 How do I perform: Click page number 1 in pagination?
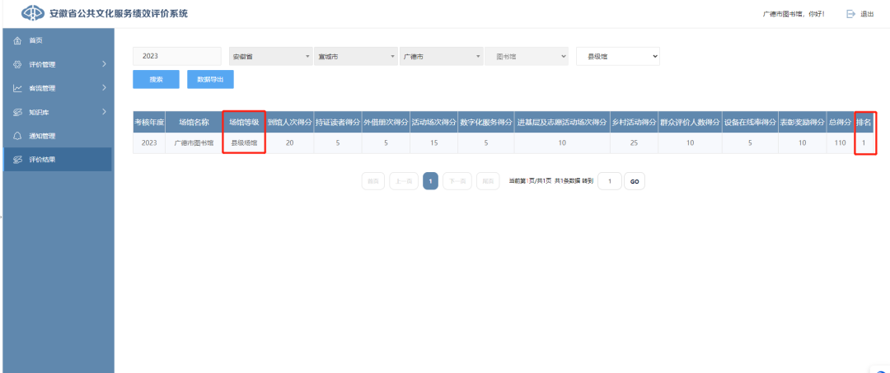click(430, 181)
